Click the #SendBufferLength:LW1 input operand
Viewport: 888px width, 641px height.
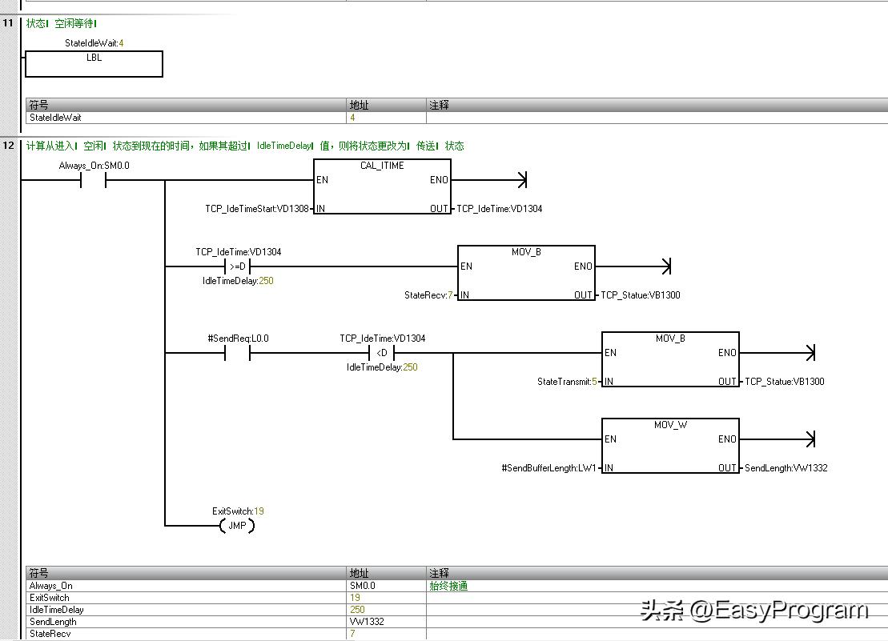pyautogui.click(x=548, y=468)
